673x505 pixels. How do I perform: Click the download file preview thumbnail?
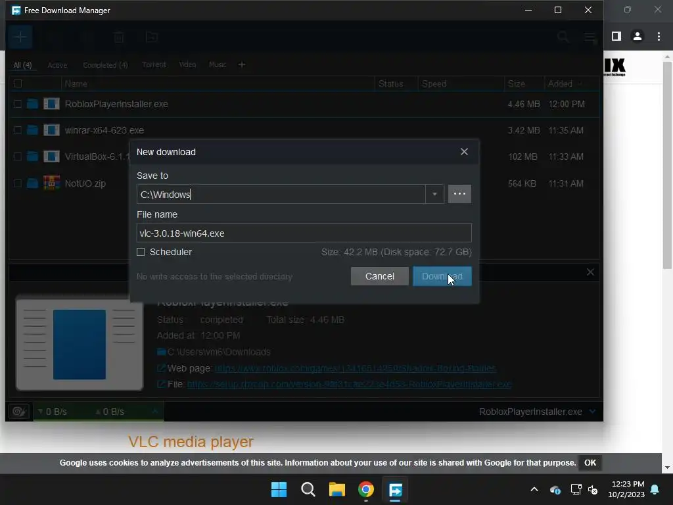click(x=80, y=343)
